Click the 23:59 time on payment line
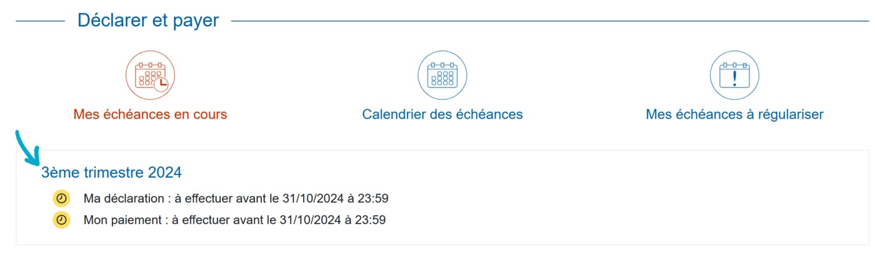The height and width of the screenshot is (254, 875). click(x=372, y=220)
